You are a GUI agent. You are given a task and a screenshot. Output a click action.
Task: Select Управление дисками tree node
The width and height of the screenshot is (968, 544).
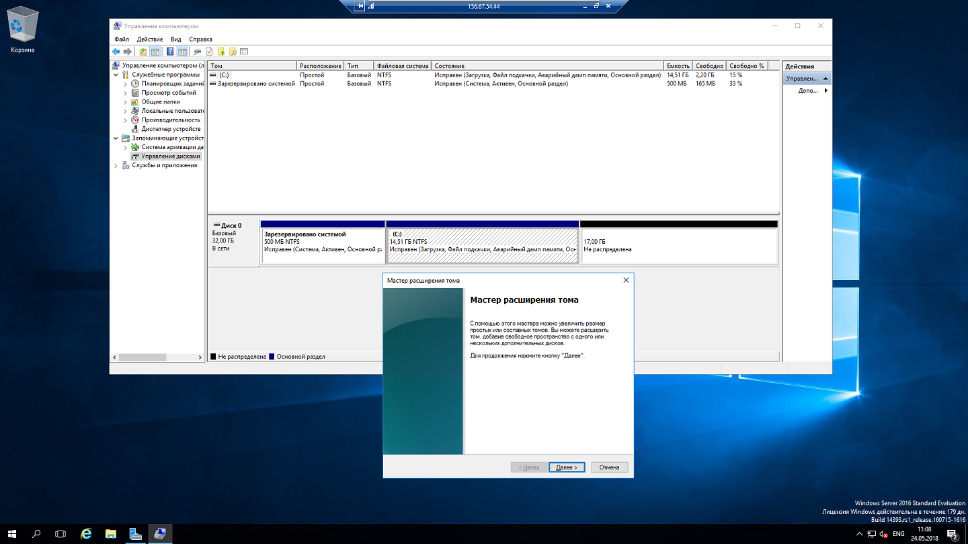tap(171, 156)
